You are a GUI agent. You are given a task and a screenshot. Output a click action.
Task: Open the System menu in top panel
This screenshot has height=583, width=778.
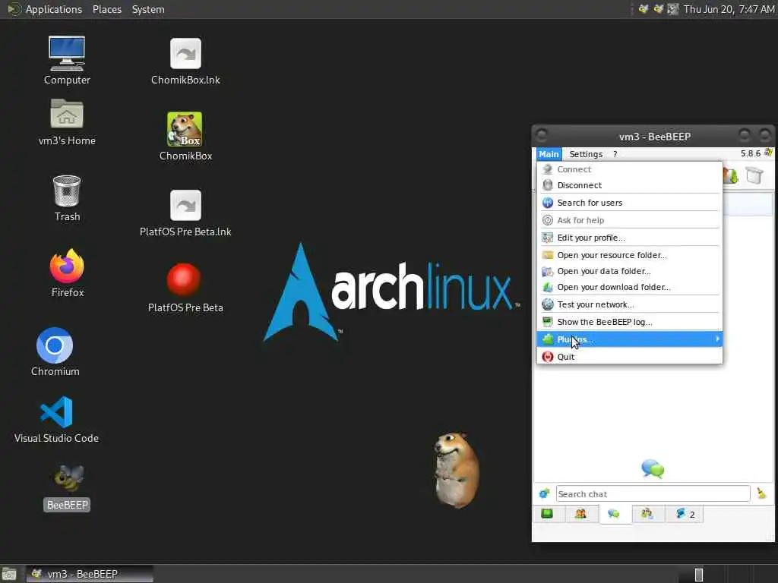coord(148,9)
